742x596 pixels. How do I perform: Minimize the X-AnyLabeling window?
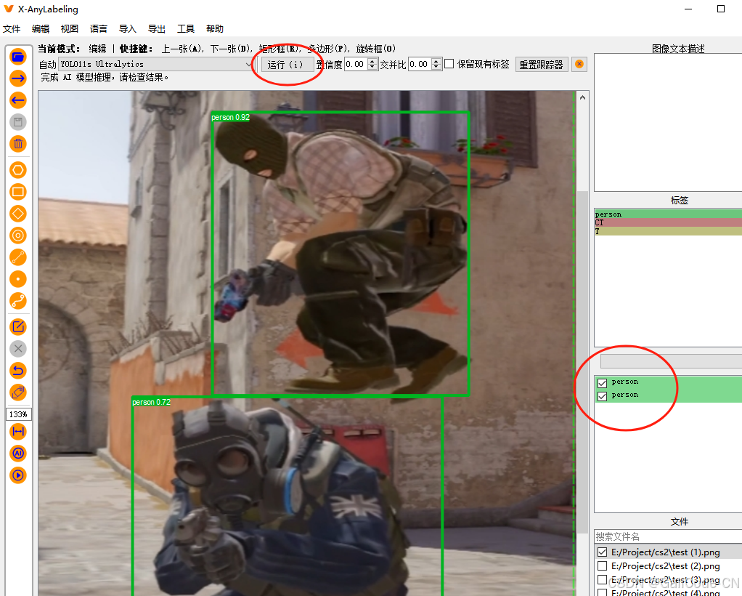[x=688, y=9]
